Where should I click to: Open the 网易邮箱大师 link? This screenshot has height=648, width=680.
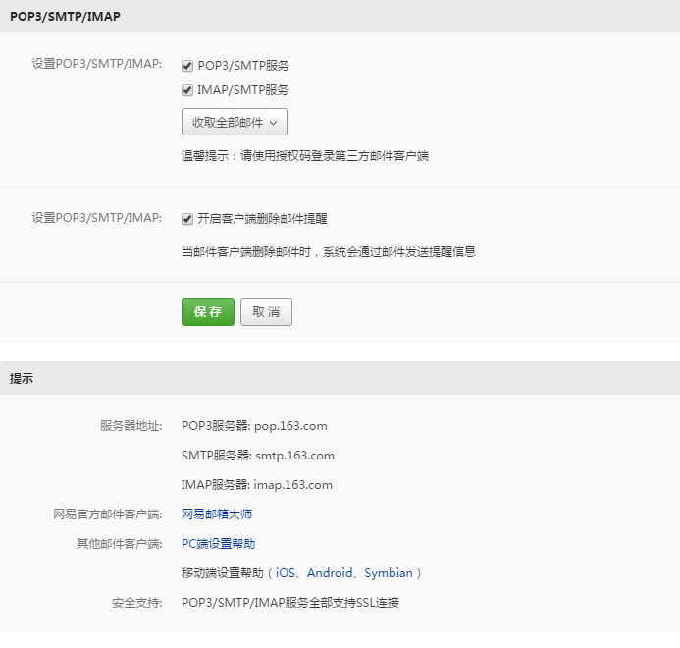[217, 514]
